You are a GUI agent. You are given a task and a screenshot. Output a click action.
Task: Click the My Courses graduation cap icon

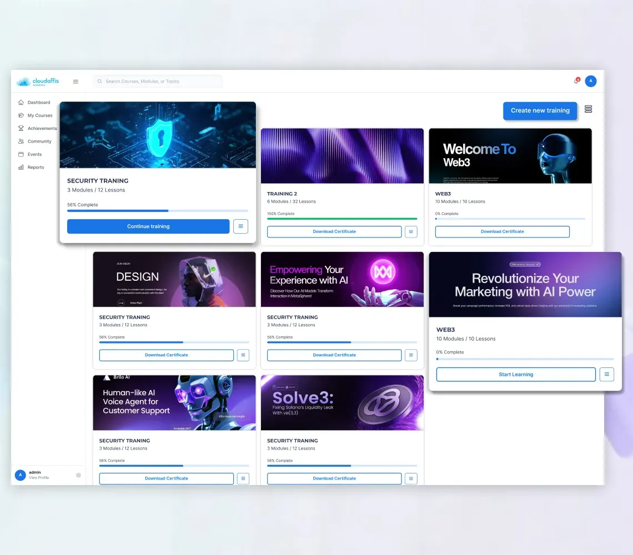[21, 115]
